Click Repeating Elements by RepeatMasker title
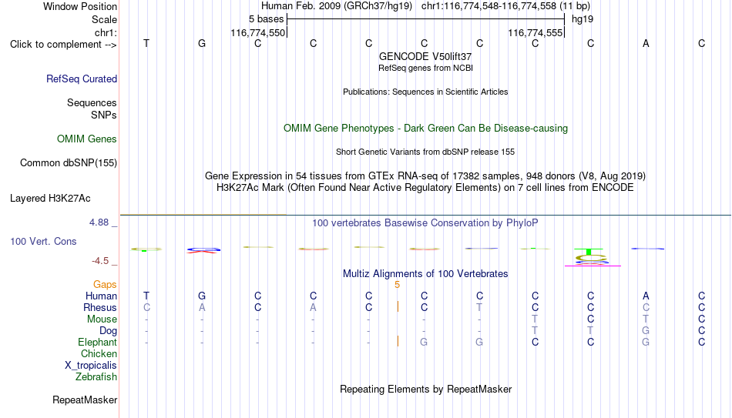732x418 pixels. click(425, 389)
